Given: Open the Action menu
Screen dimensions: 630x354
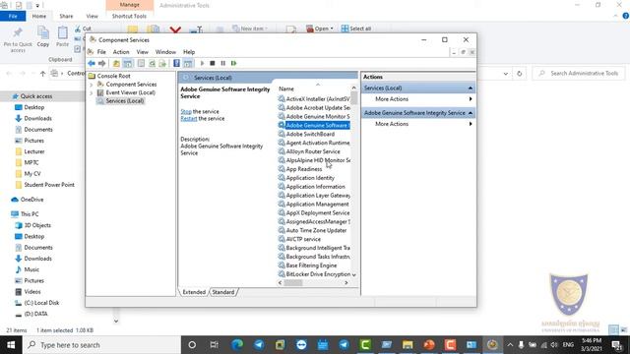Looking at the screenshot, I should point(121,52).
